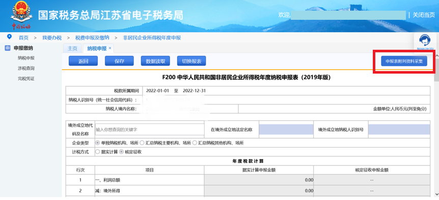
Task: Click the location pin icon in breadcrumb
Action: (10, 37)
